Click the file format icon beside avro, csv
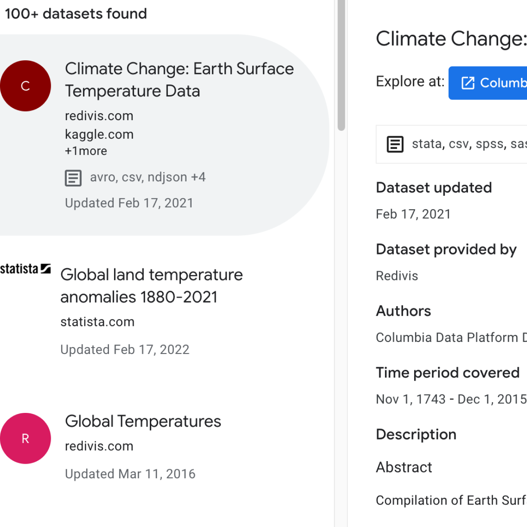This screenshot has width=527, height=527. pyautogui.click(x=73, y=178)
